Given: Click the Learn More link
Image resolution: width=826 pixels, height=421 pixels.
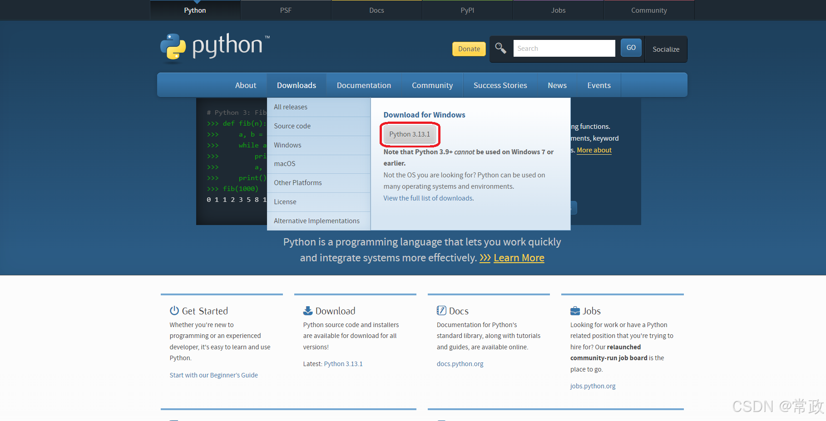Looking at the screenshot, I should (519, 258).
